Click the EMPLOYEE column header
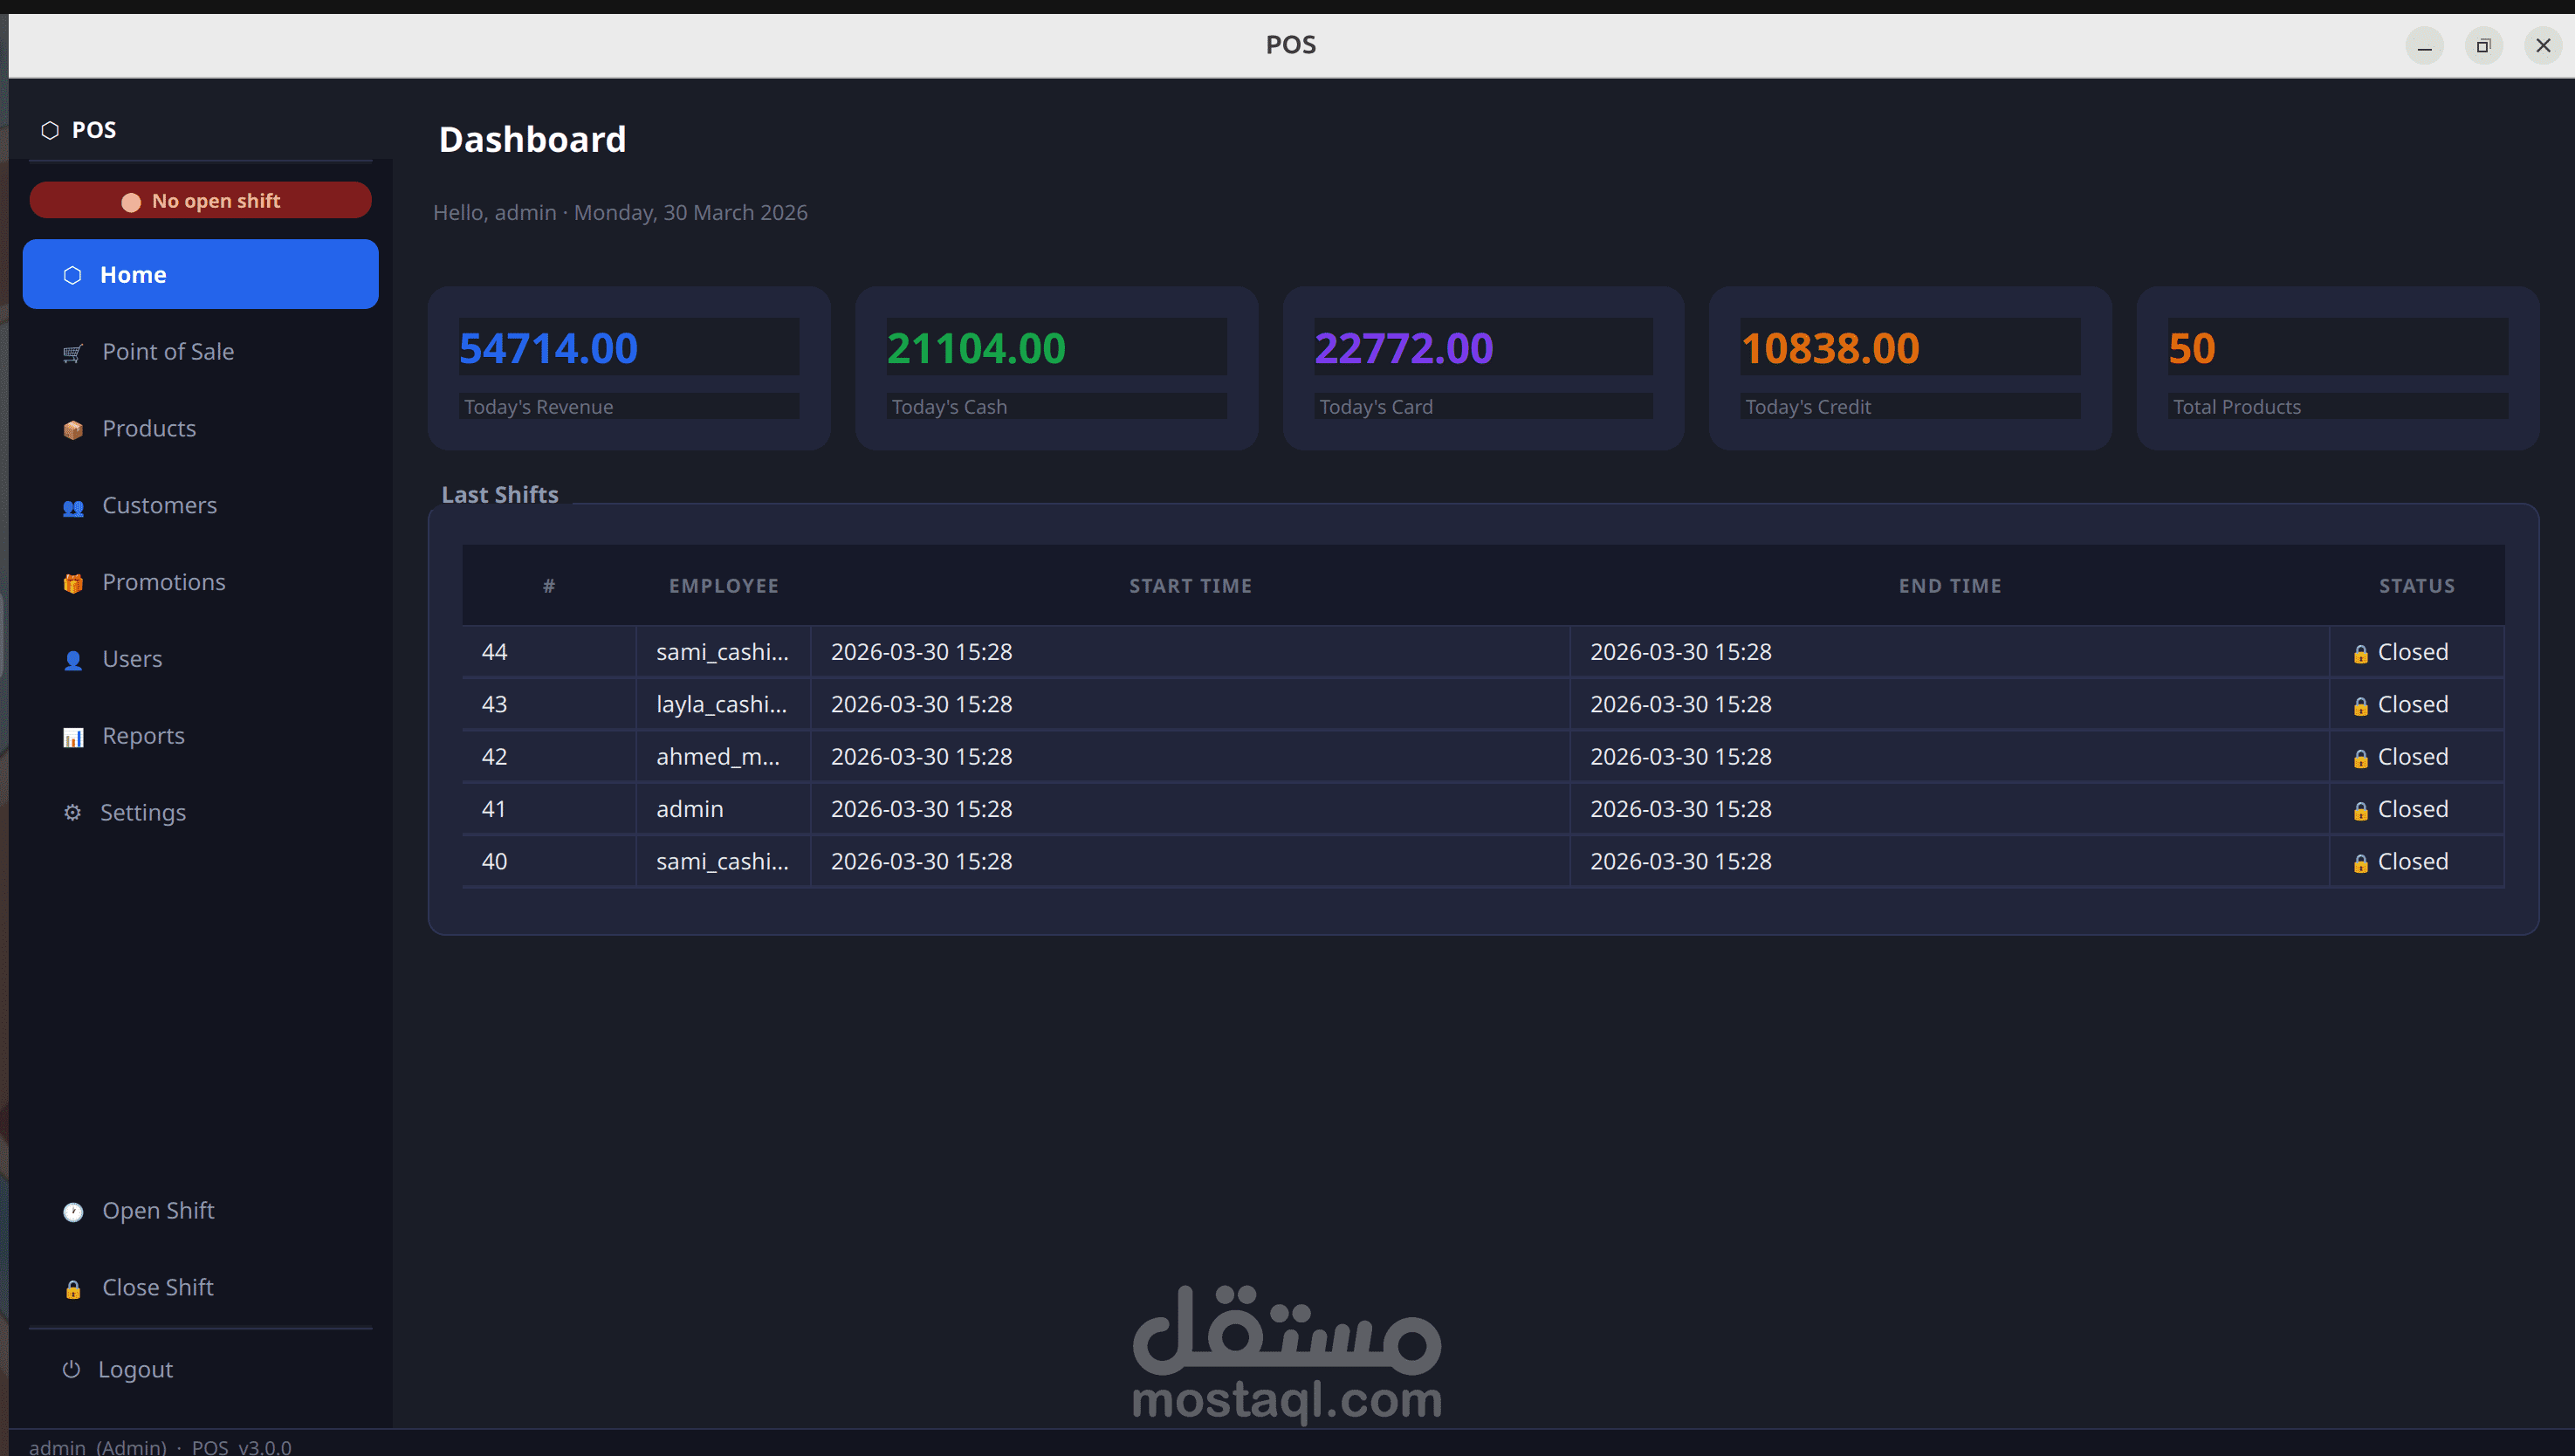 coord(723,586)
